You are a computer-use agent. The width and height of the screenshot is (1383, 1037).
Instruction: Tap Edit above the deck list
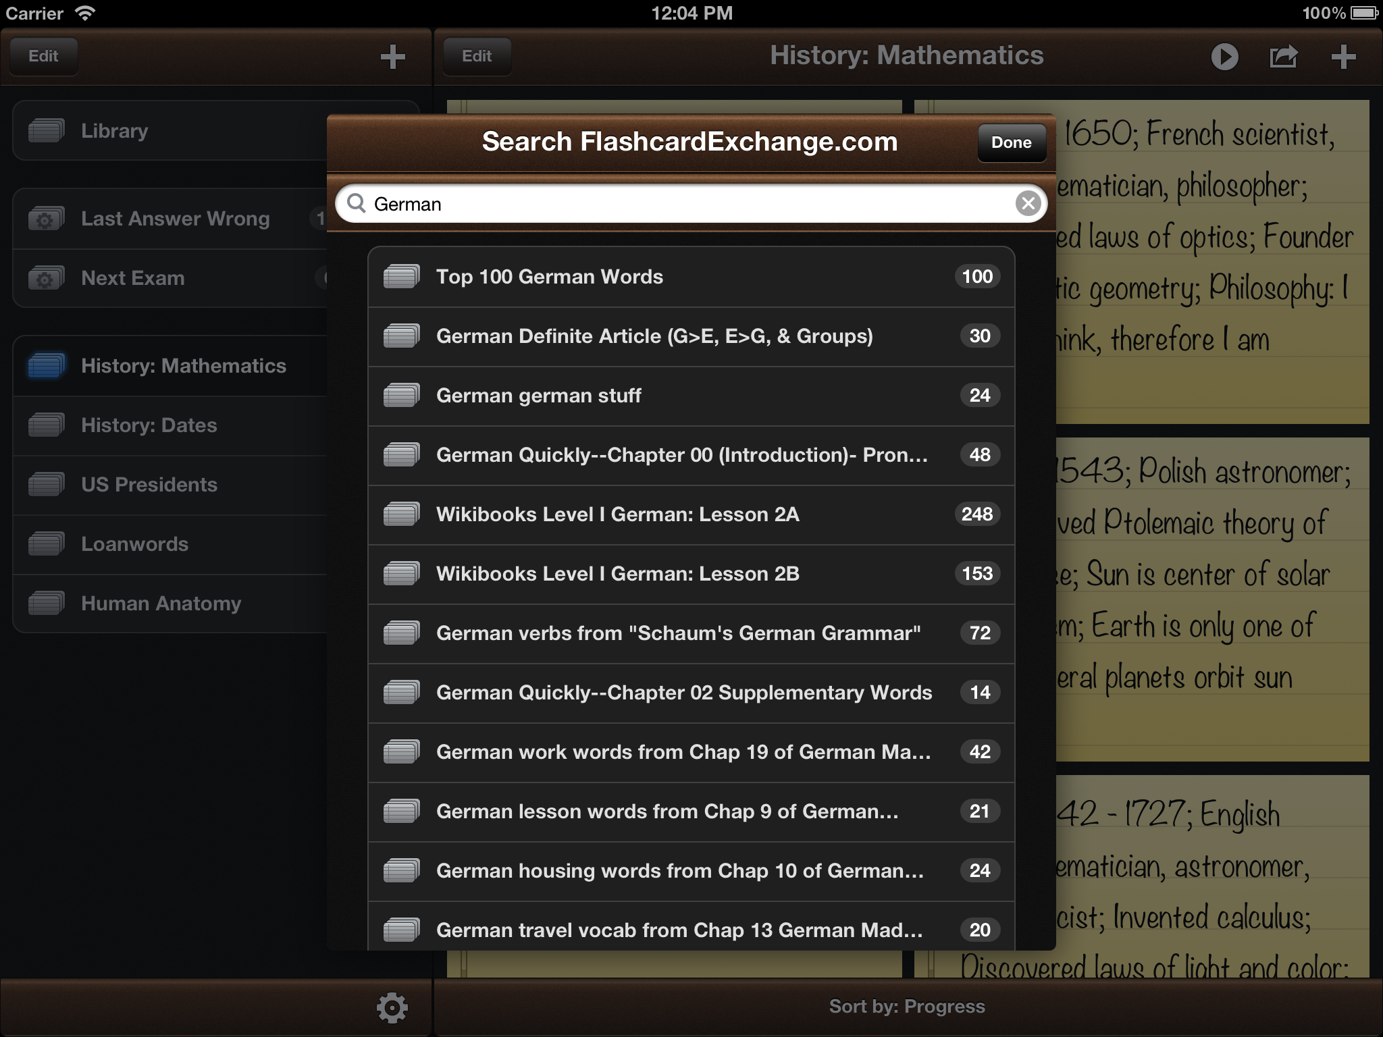pyautogui.click(x=43, y=56)
